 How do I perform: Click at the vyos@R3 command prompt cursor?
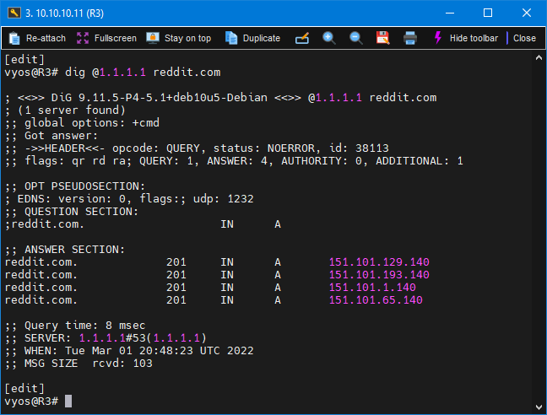[68, 401]
